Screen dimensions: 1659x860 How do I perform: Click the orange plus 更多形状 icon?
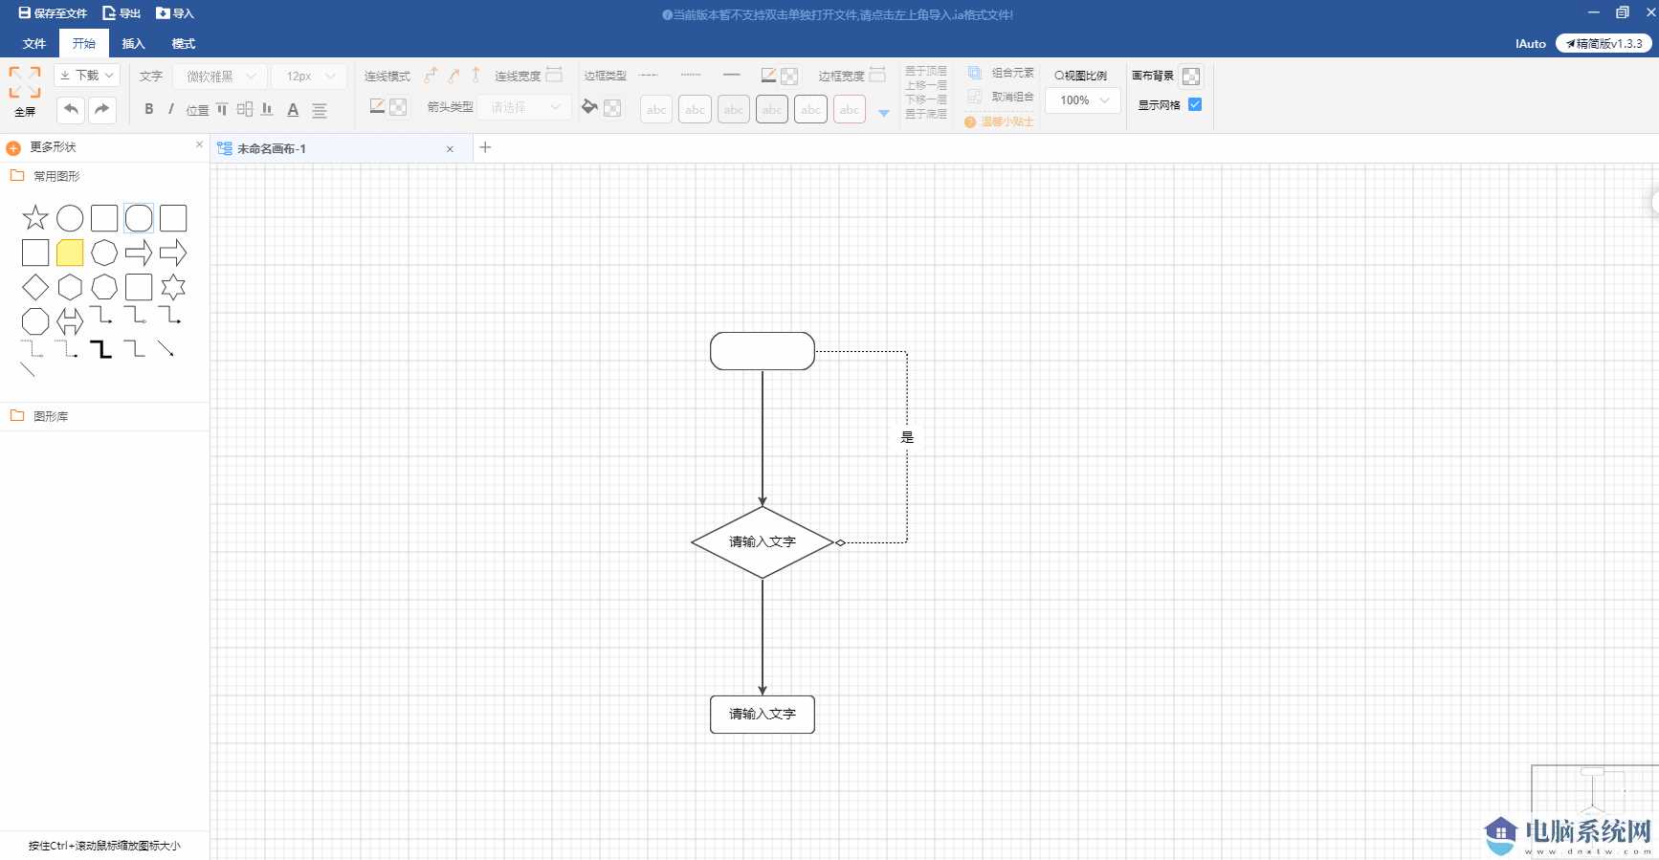[13, 147]
